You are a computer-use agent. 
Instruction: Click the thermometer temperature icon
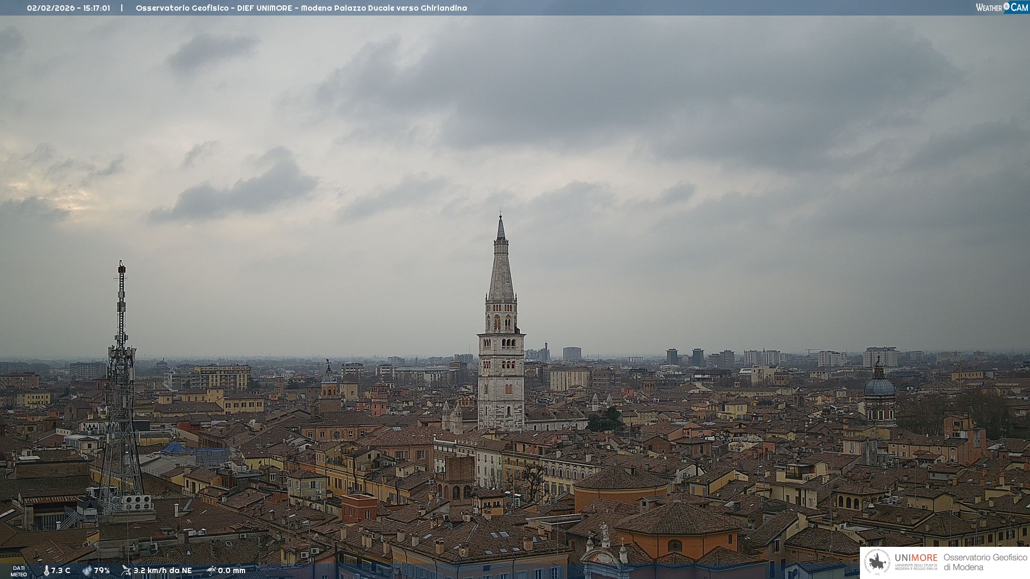(46, 570)
